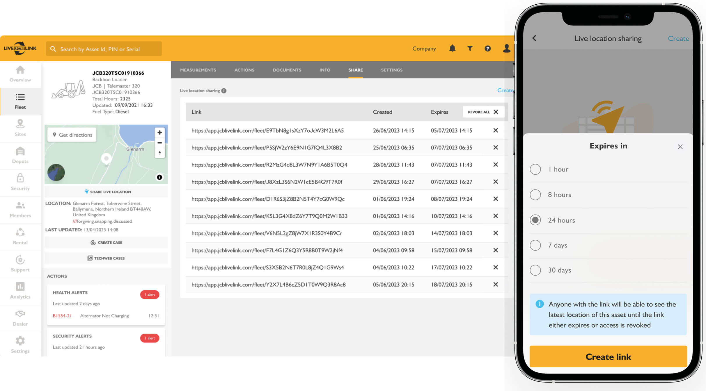The width and height of the screenshot is (706, 391).
Task: Revoke the link expiring 07/07/2023 06:35
Action: click(x=496, y=147)
